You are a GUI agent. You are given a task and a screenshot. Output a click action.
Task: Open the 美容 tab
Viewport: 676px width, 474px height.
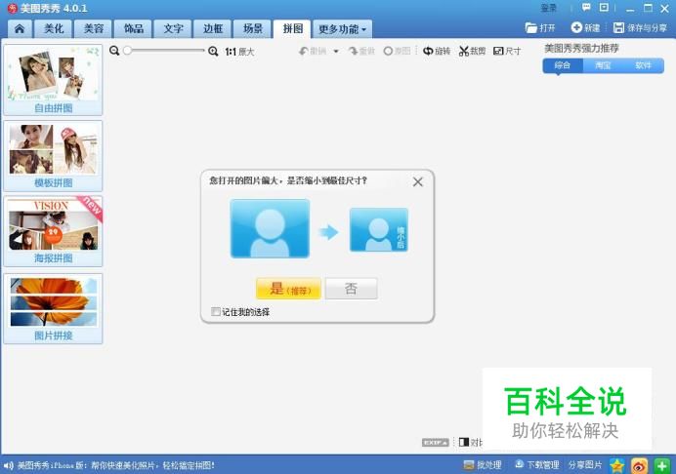(93, 29)
